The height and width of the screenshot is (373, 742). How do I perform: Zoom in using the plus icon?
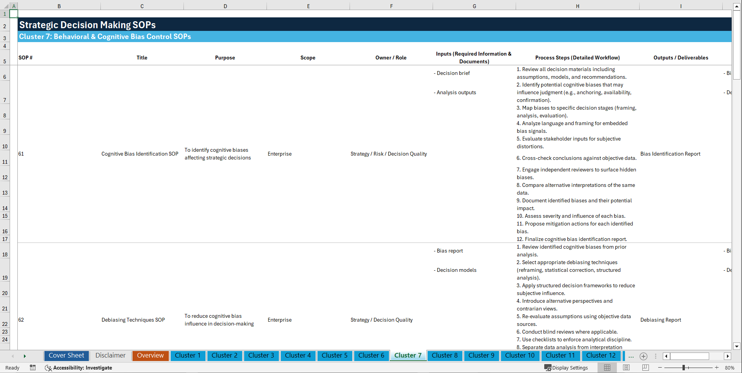click(x=717, y=368)
